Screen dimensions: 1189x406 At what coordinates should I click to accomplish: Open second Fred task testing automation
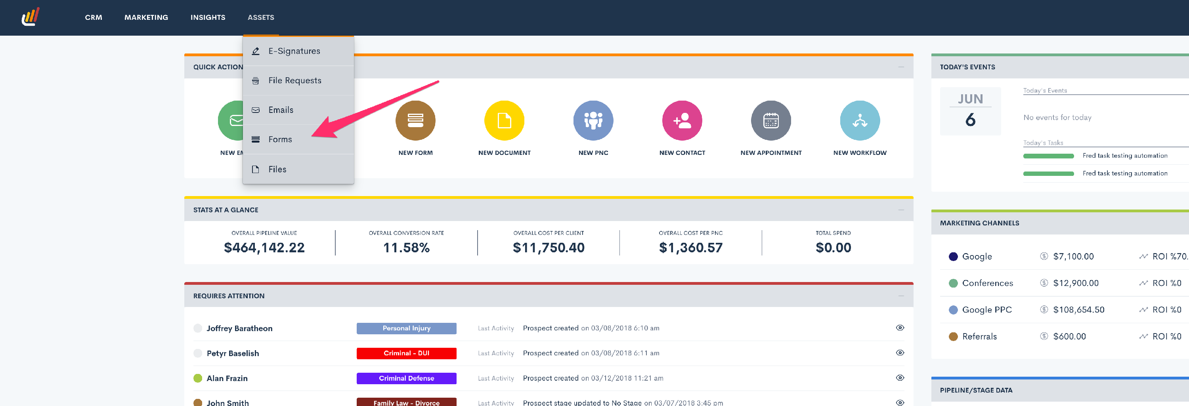[1125, 173]
